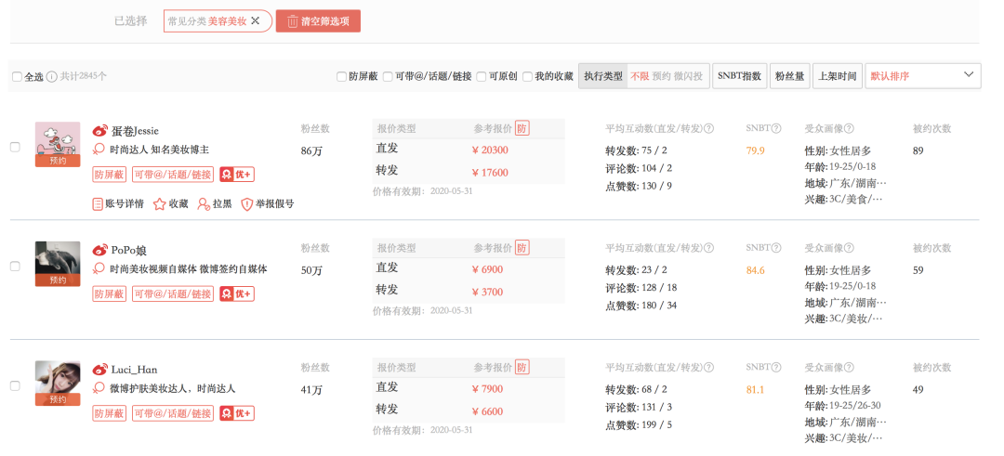Click info icon beside 全选
This screenshot has width=1004, height=456.
tap(52, 76)
